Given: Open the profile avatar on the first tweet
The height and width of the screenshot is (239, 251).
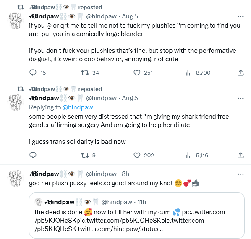Looking at the screenshot, I should click(x=16, y=21).
